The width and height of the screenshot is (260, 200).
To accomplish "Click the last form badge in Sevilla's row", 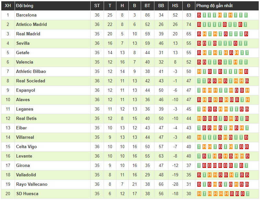I will click(245, 43).
